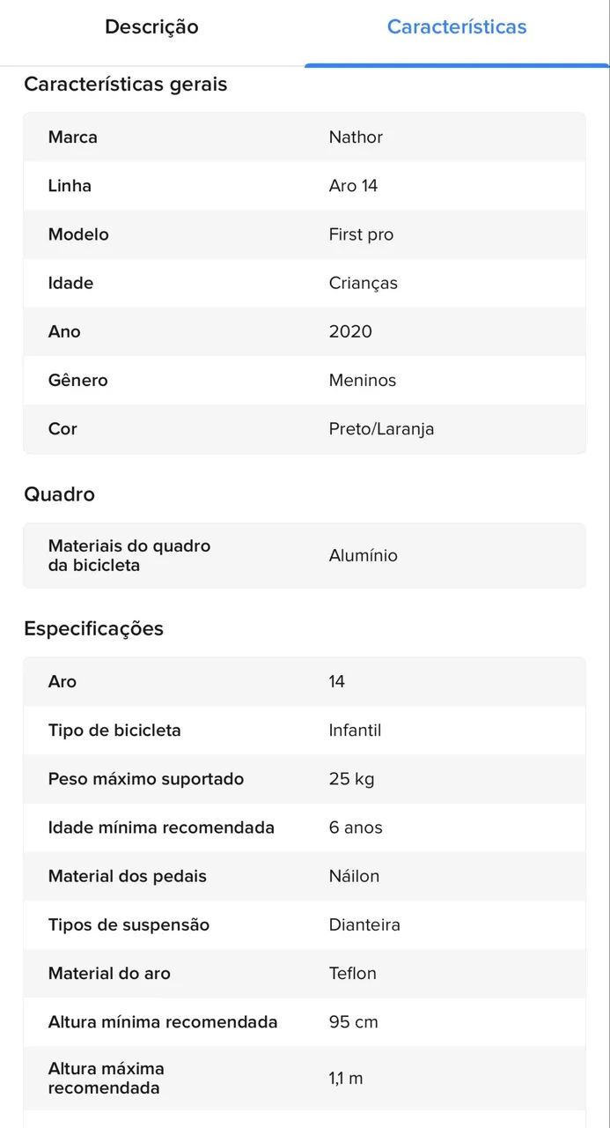Screen dimensions: 610x1128
Task: Select the Gênero Meninos row
Action: [305, 380]
